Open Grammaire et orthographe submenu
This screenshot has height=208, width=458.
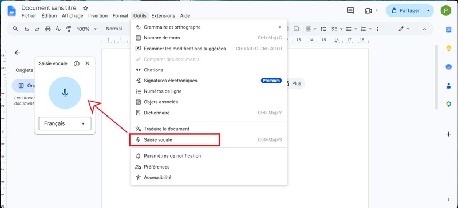point(209,27)
